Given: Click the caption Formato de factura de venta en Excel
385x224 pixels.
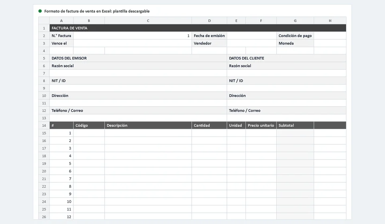Looking at the screenshot, I should [97, 11].
